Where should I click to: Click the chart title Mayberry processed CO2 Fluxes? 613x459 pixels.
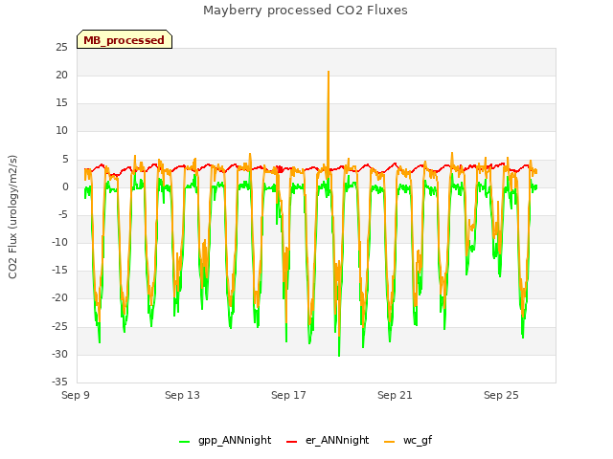tap(306, 11)
